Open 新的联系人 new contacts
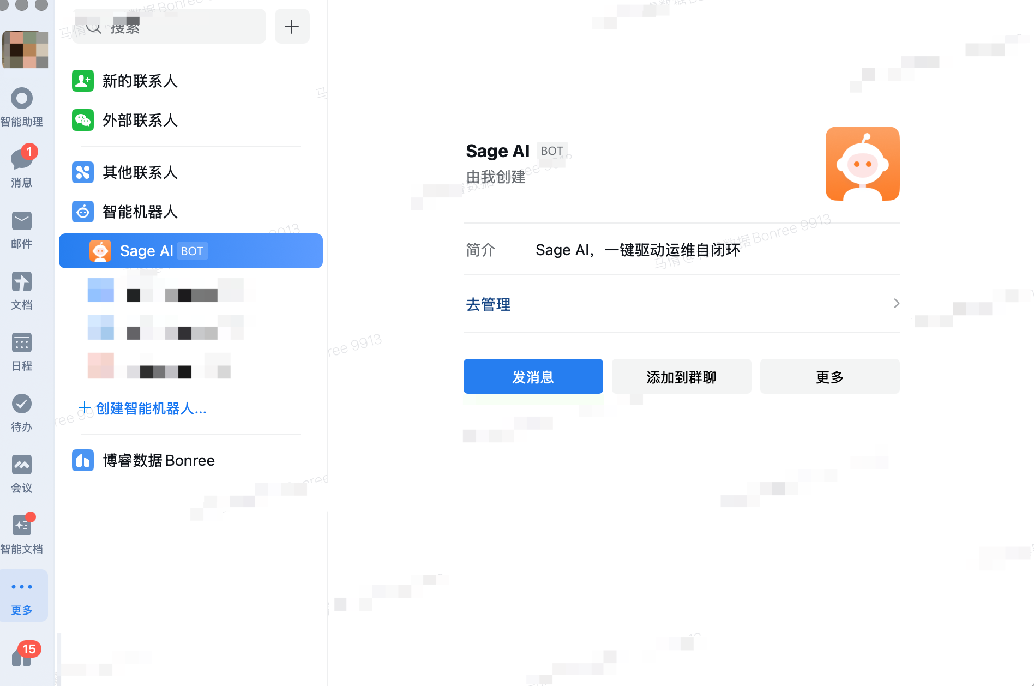1034x686 pixels. 191,81
